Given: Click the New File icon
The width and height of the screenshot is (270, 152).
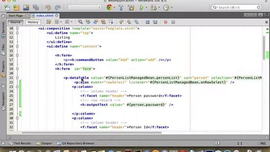Looking at the screenshot, I should (x=7, y=8).
